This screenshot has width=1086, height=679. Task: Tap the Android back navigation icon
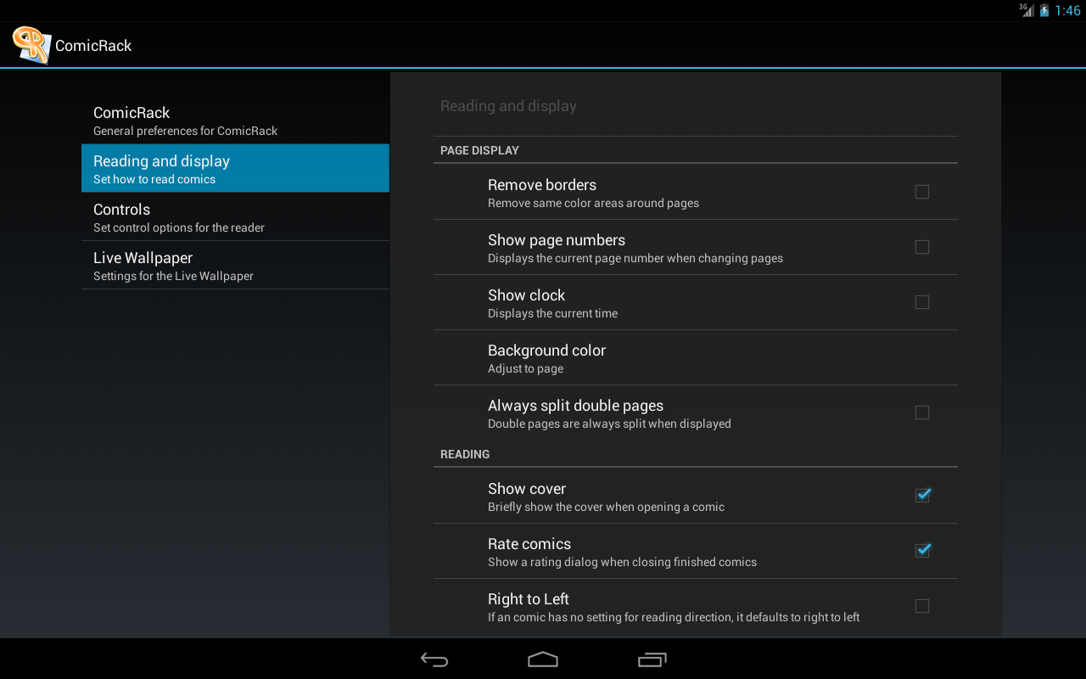[434, 659]
